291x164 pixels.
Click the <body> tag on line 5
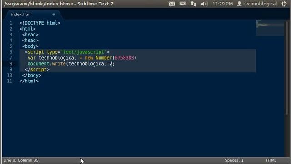30,46
